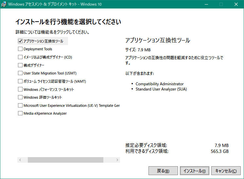Check Microsoft User Experience Virtualization (UE-V) box
244x179 pixels.
point(20,106)
